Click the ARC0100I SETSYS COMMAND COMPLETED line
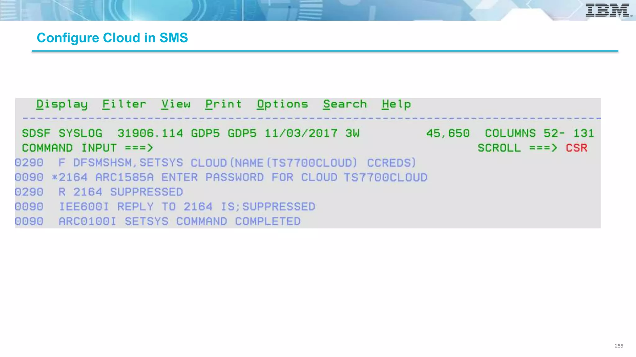This screenshot has width=636, height=357. [158, 221]
